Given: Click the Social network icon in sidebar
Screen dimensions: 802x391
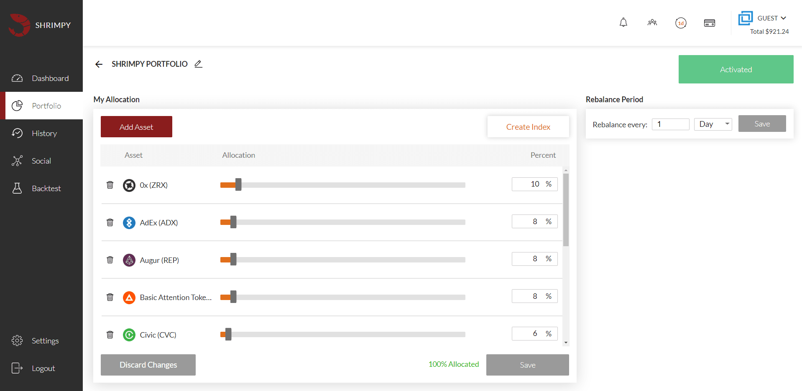Looking at the screenshot, I should coord(17,161).
